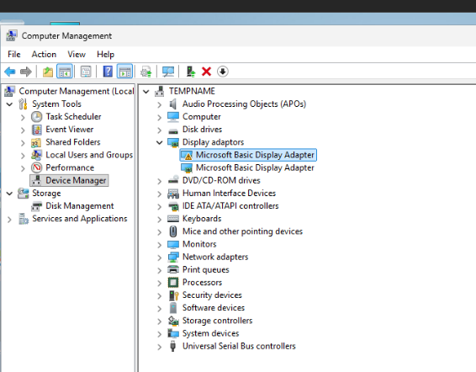Expand the Task Scheduler node
Screen dimensions: 476x372
click(23, 117)
